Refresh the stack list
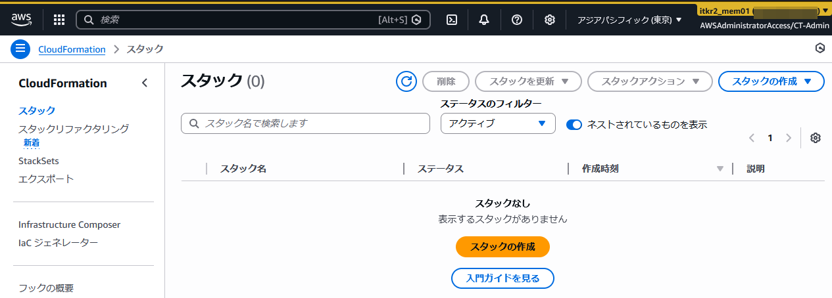The width and height of the screenshot is (832, 298). [406, 81]
